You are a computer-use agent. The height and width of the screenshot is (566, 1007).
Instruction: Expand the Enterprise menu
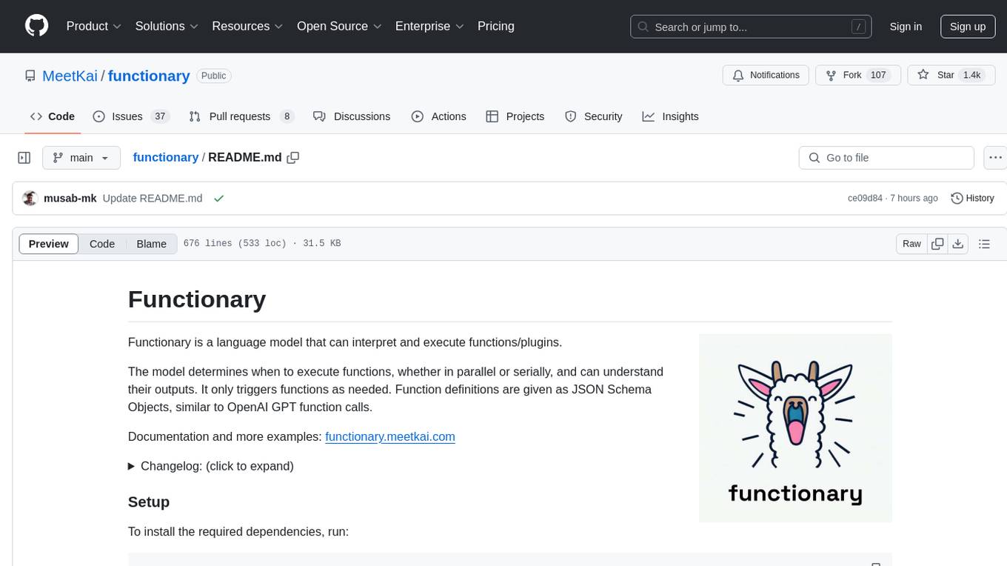[429, 26]
